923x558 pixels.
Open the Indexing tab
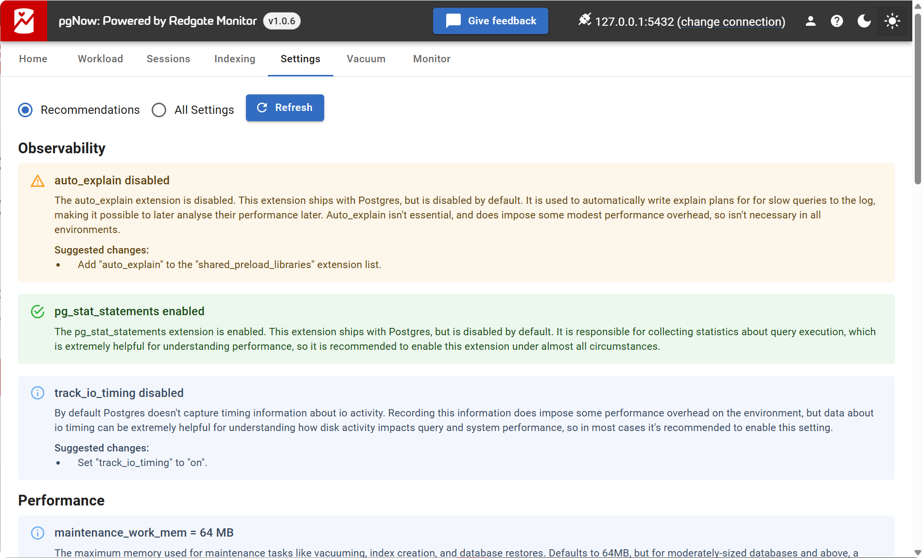click(235, 59)
